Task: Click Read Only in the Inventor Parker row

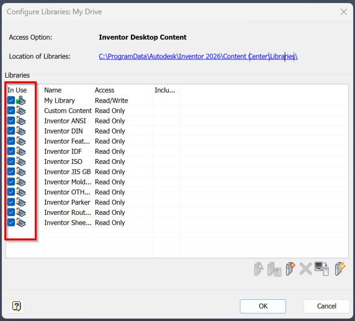Action: (x=110, y=202)
